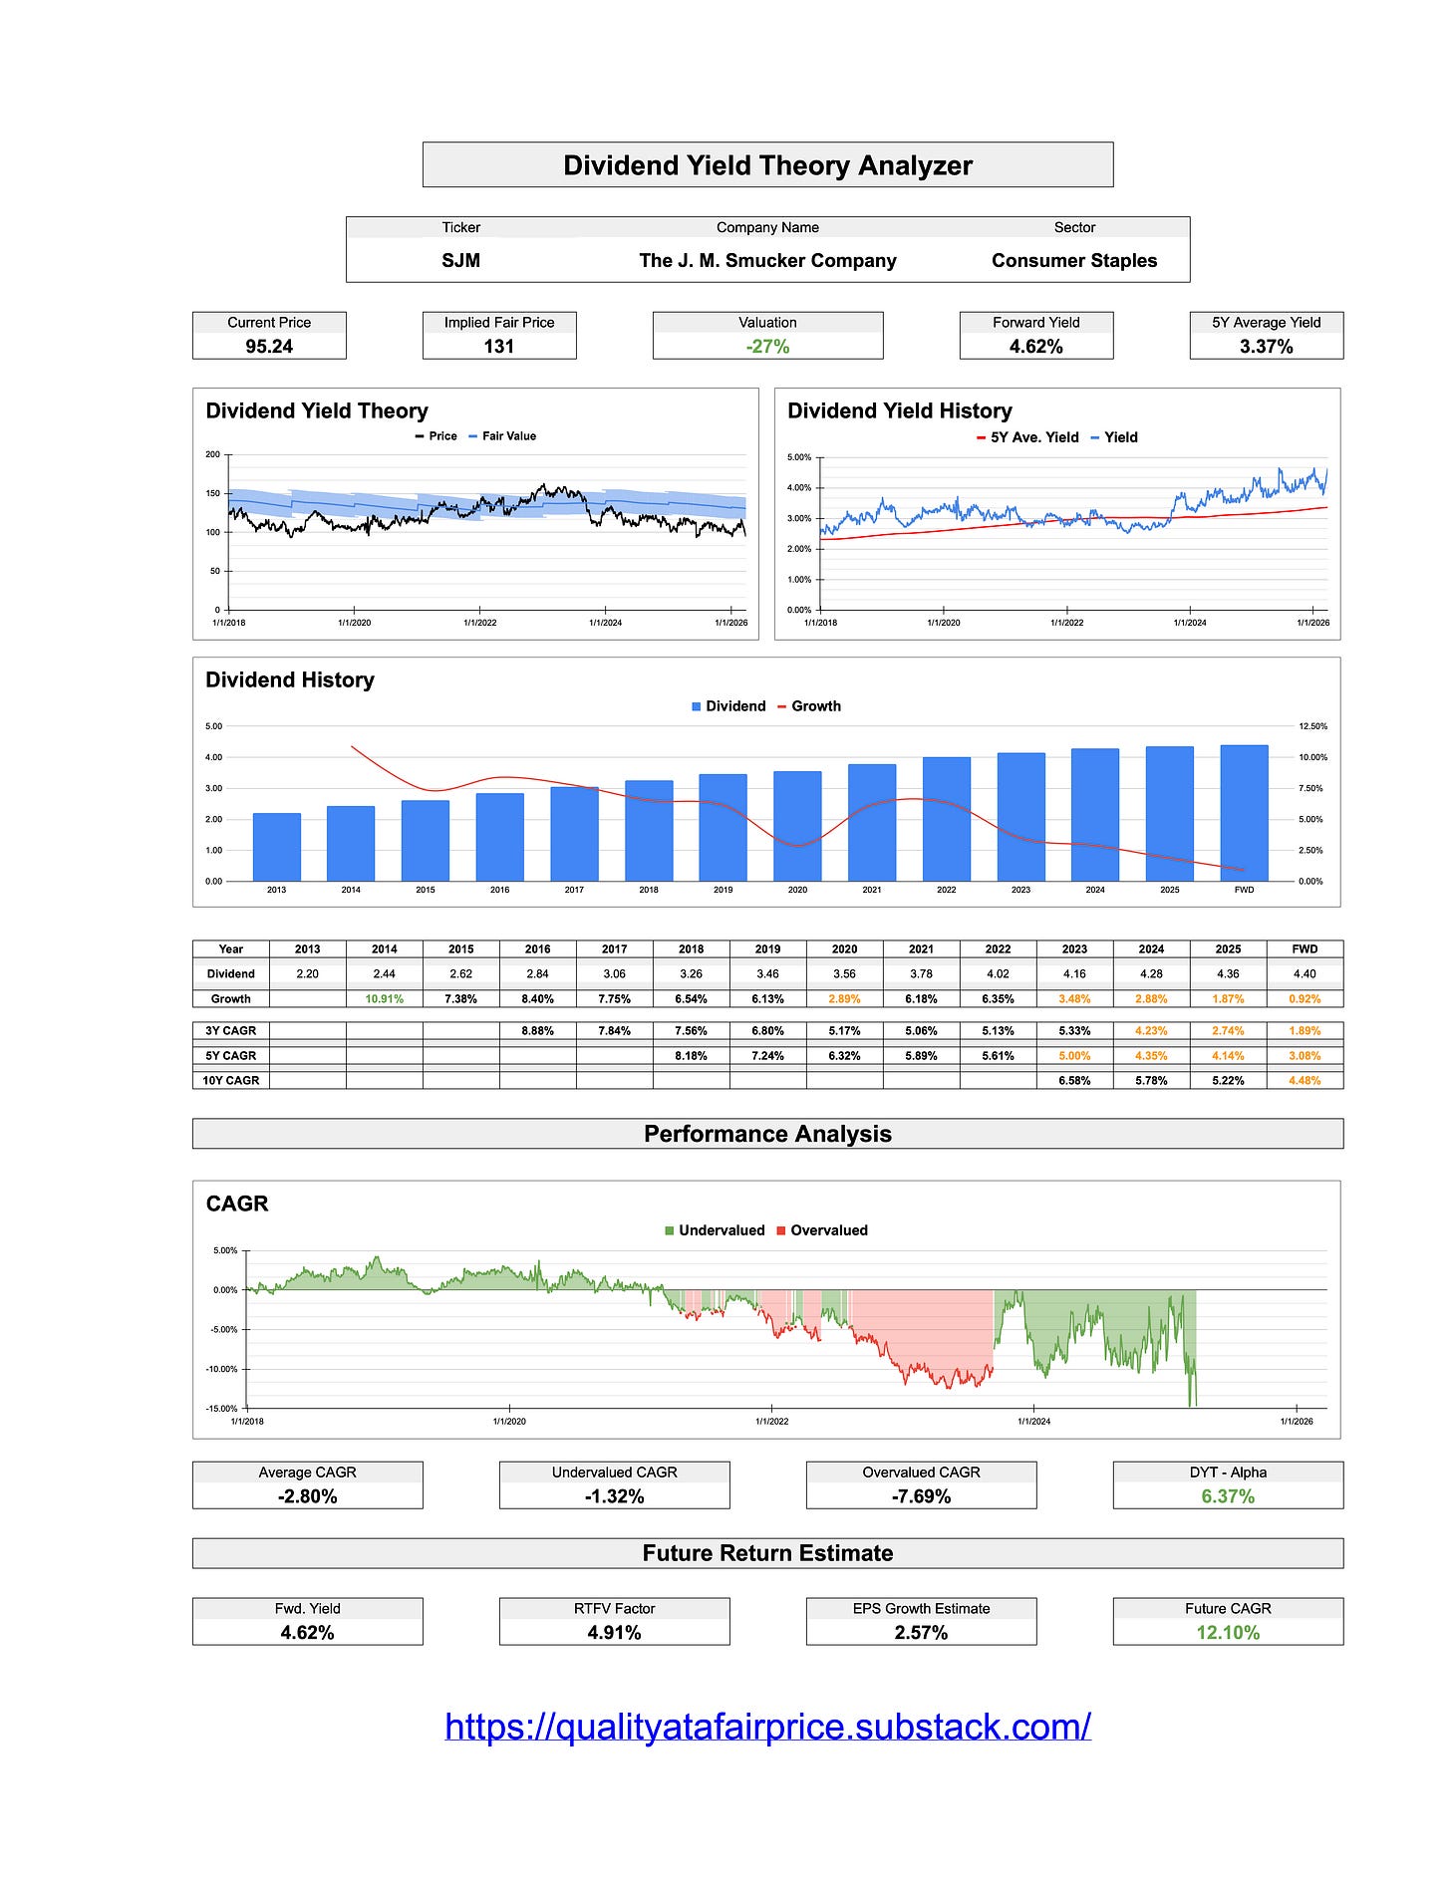Click the 5Y Average Yield value 3.37%

1267,346
